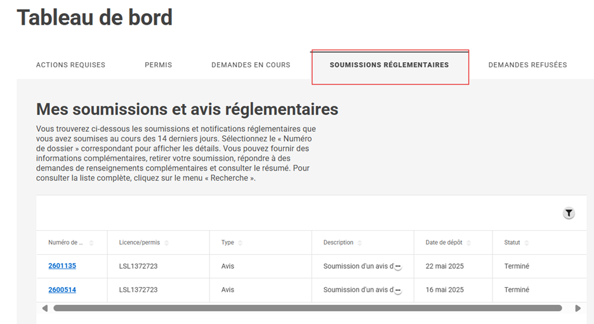Image resolution: width=594 pixels, height=324 pixels.
Task: Select LSL1372723 cell in row 2600514
Action: [138, 290]
